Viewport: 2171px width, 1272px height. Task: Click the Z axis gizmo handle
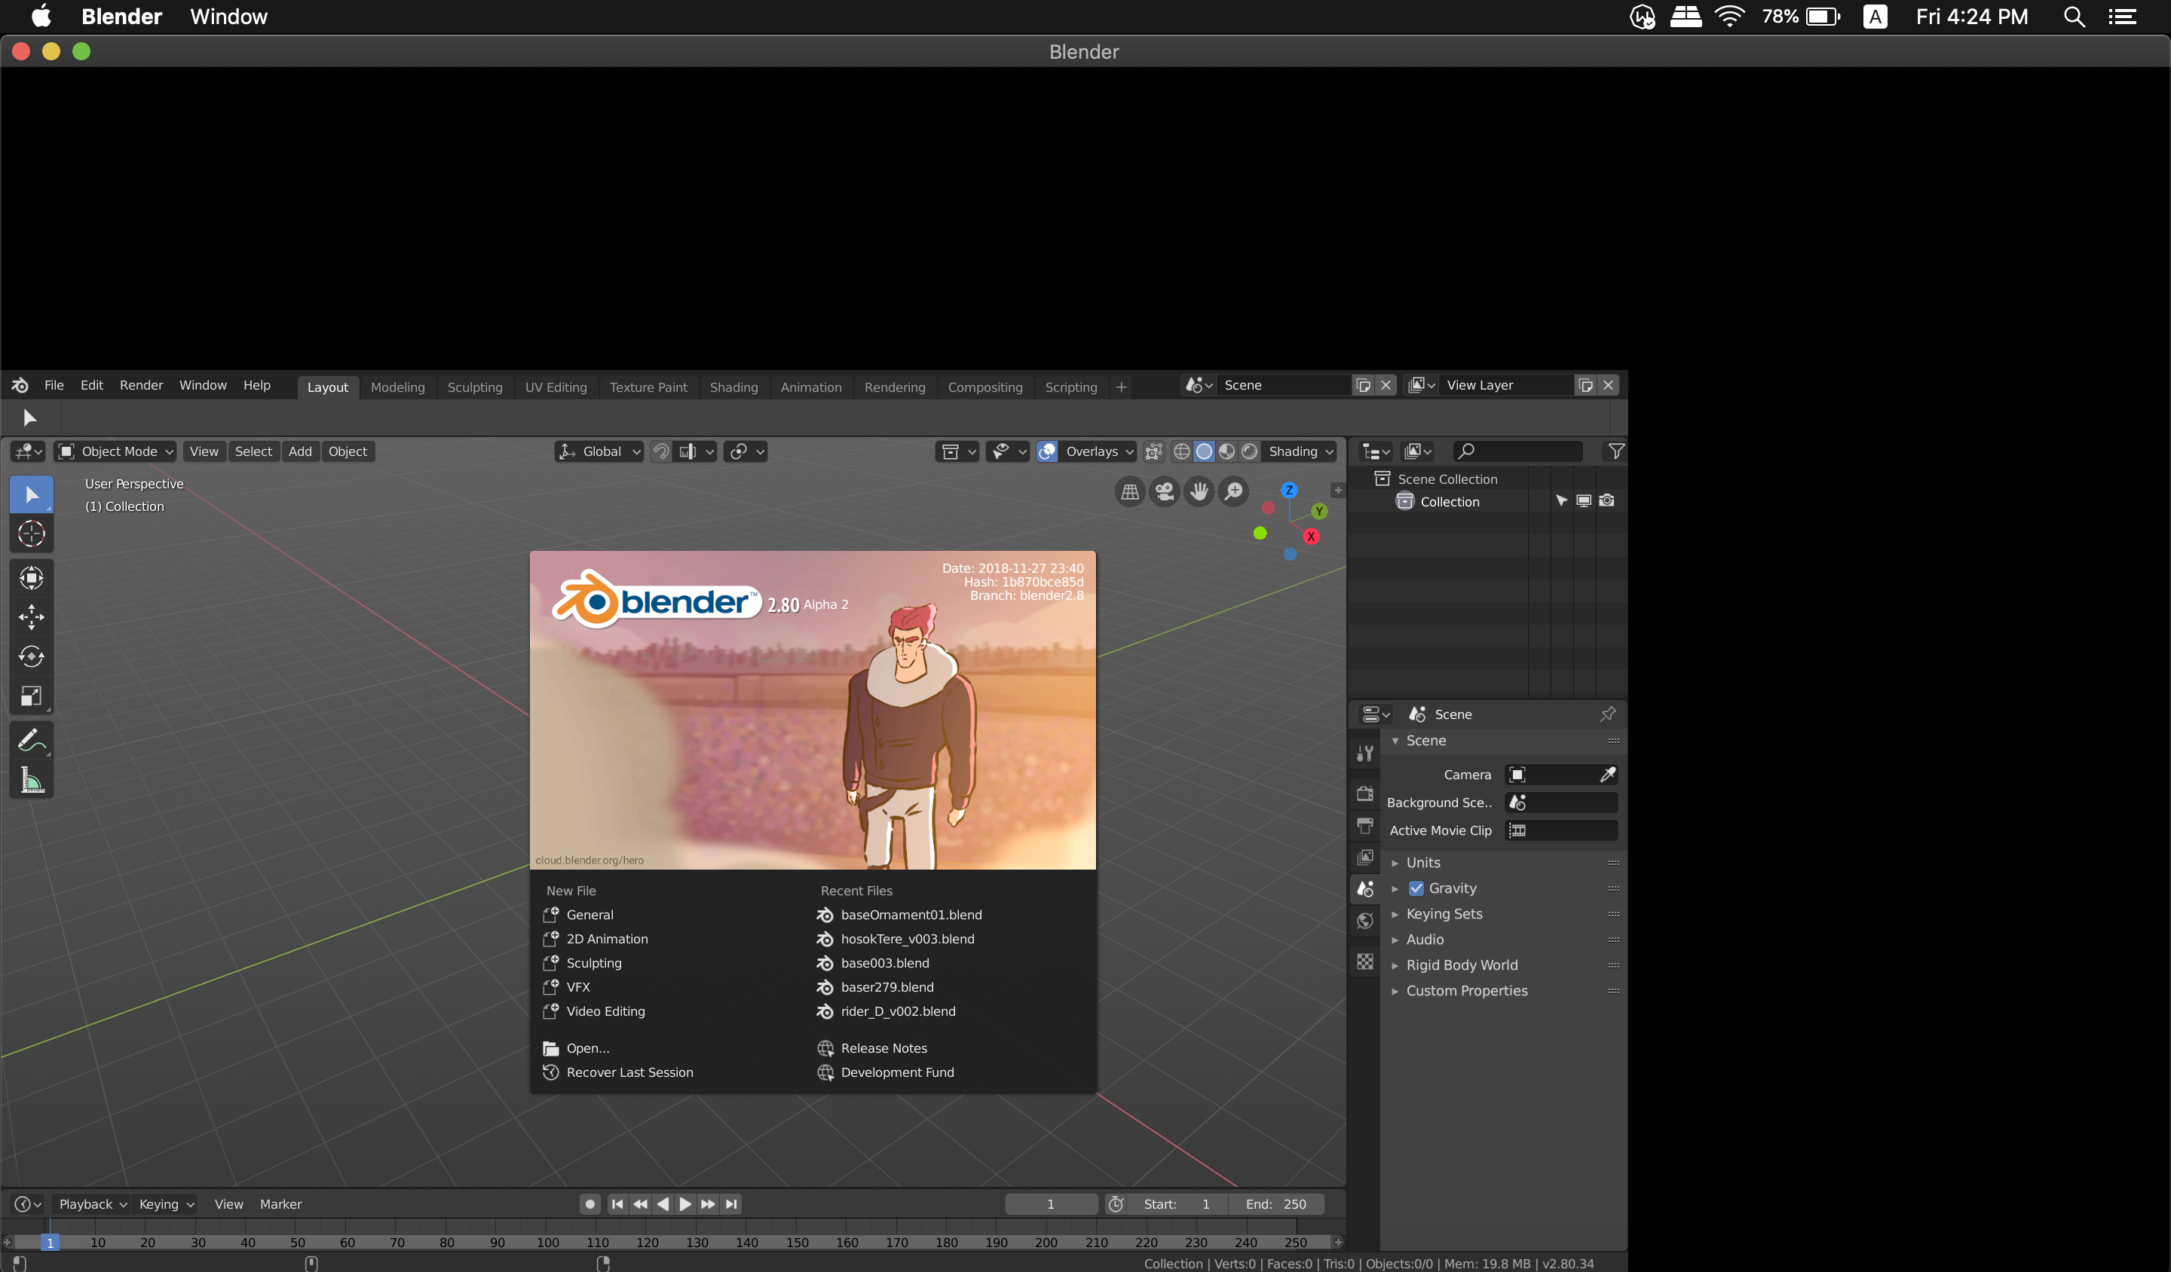tap(1289, 490)
